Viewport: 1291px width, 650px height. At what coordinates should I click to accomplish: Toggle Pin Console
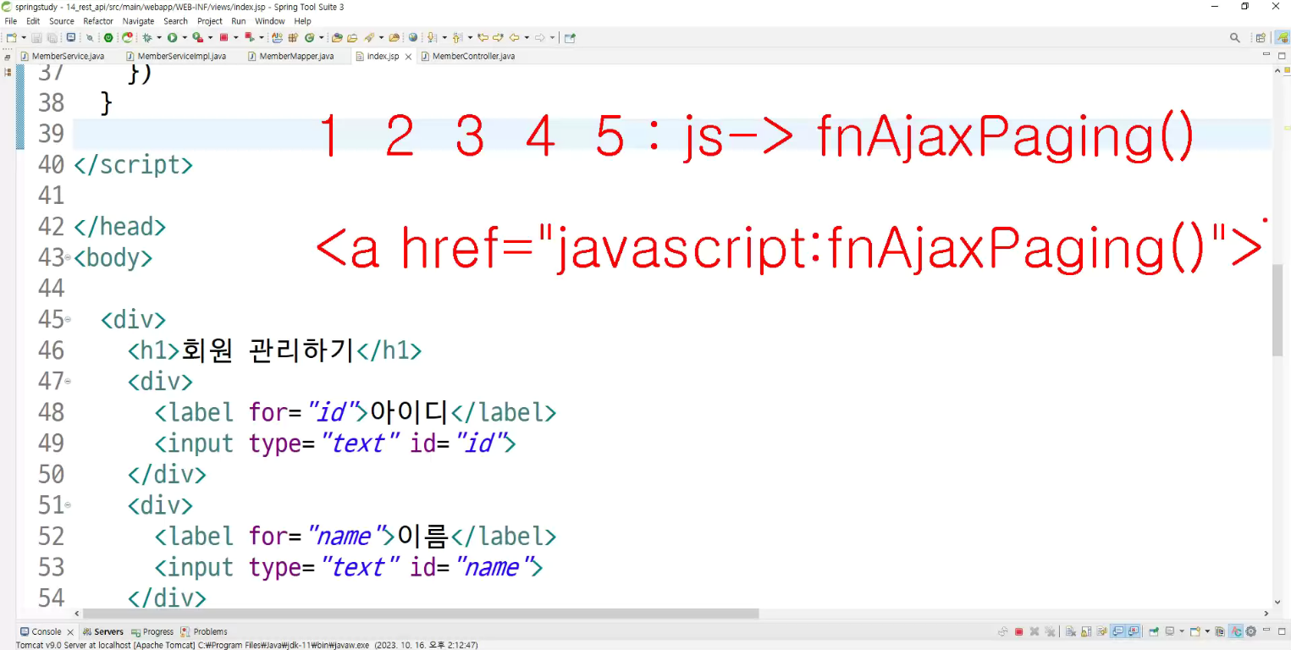1152,631
